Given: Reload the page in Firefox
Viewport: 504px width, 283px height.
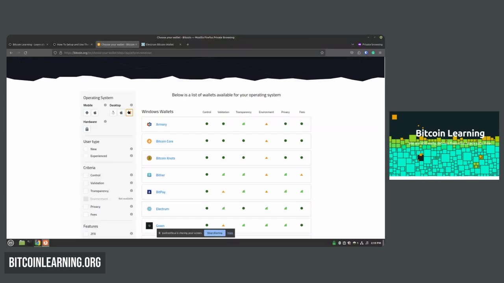Looking at the screenshot, I should (25, 53).
